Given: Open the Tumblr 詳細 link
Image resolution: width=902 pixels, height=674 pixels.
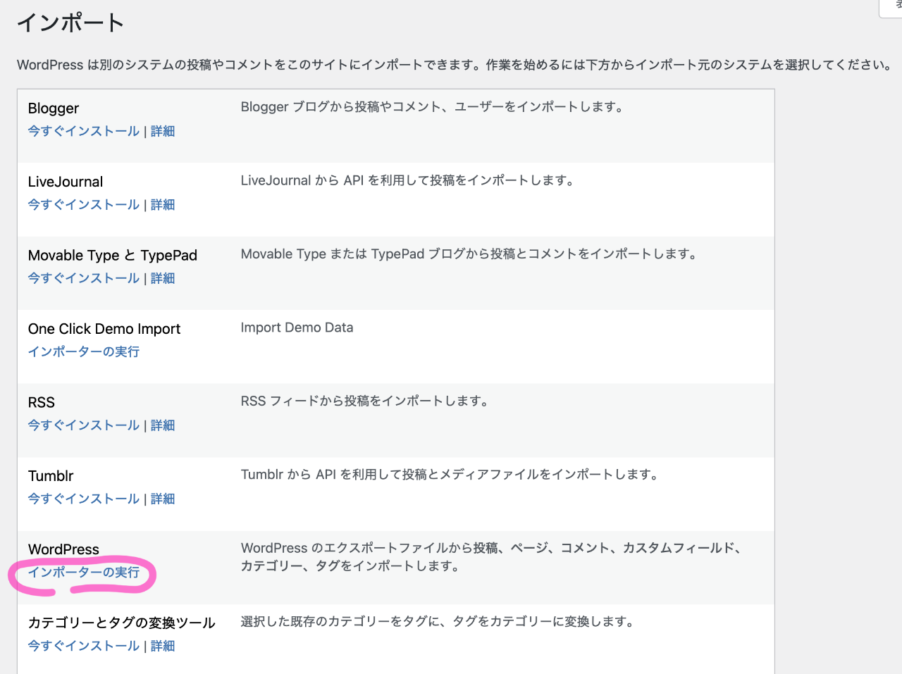Looking at the screenshot, I should pos(163,499).
